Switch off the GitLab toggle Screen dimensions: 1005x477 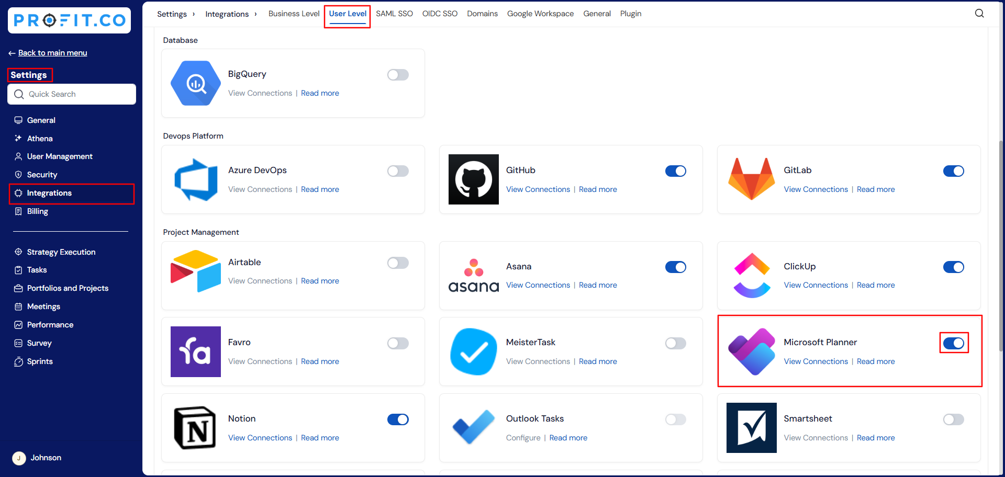[954, 171]
